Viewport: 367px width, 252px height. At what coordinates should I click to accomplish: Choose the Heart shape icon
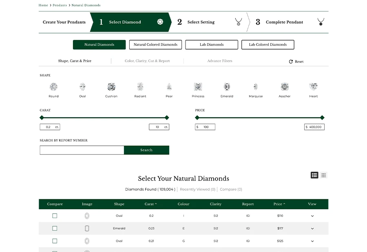pyautogui.click(x=314, y=87)
